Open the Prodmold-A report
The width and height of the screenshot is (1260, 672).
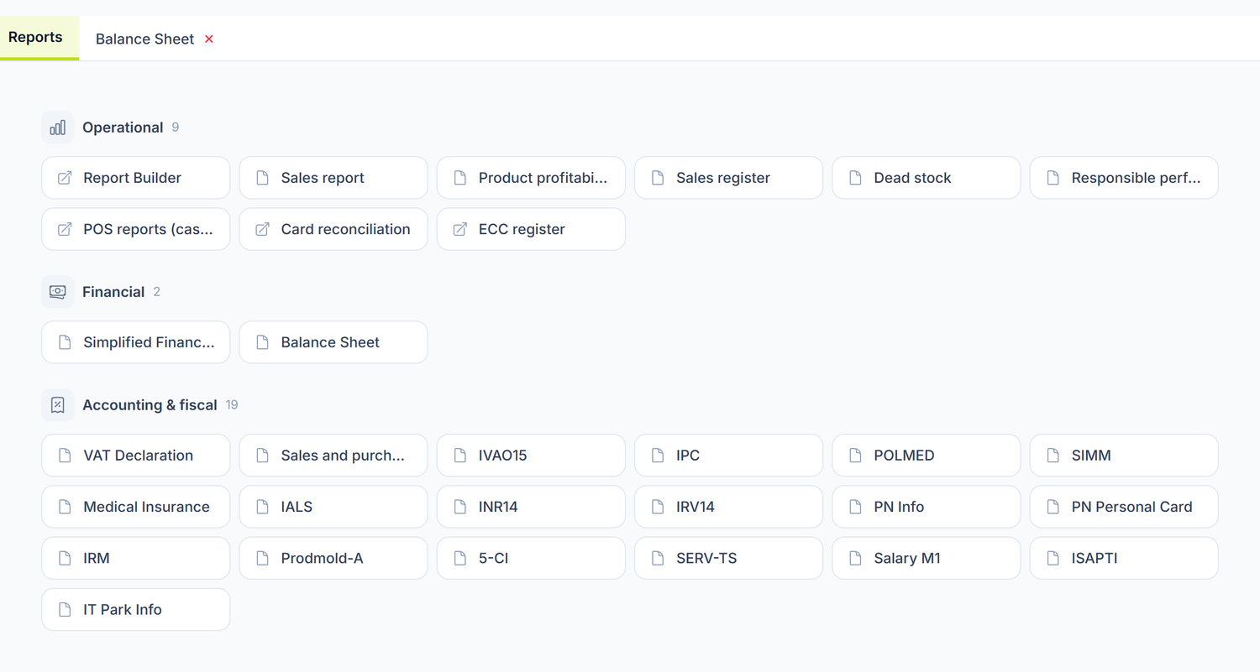click(x=333, y=559)
